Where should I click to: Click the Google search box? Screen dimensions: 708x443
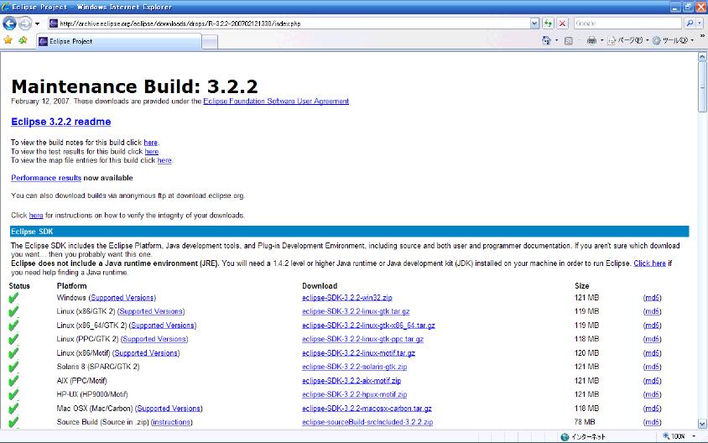coord(627,23)
